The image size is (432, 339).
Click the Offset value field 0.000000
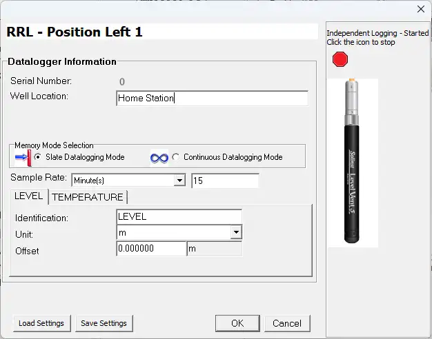pos(152,249)
